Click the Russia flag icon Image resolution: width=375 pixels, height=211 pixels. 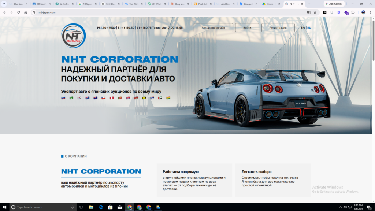(63, 98)
